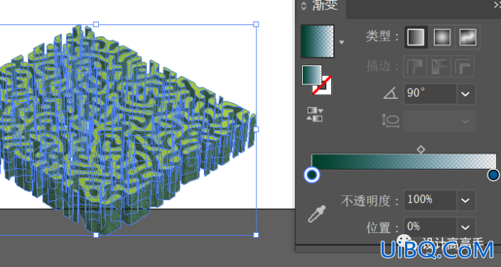This screenshot has width=501, height=267.
Task: Click the angle icon
Action: 390,94
